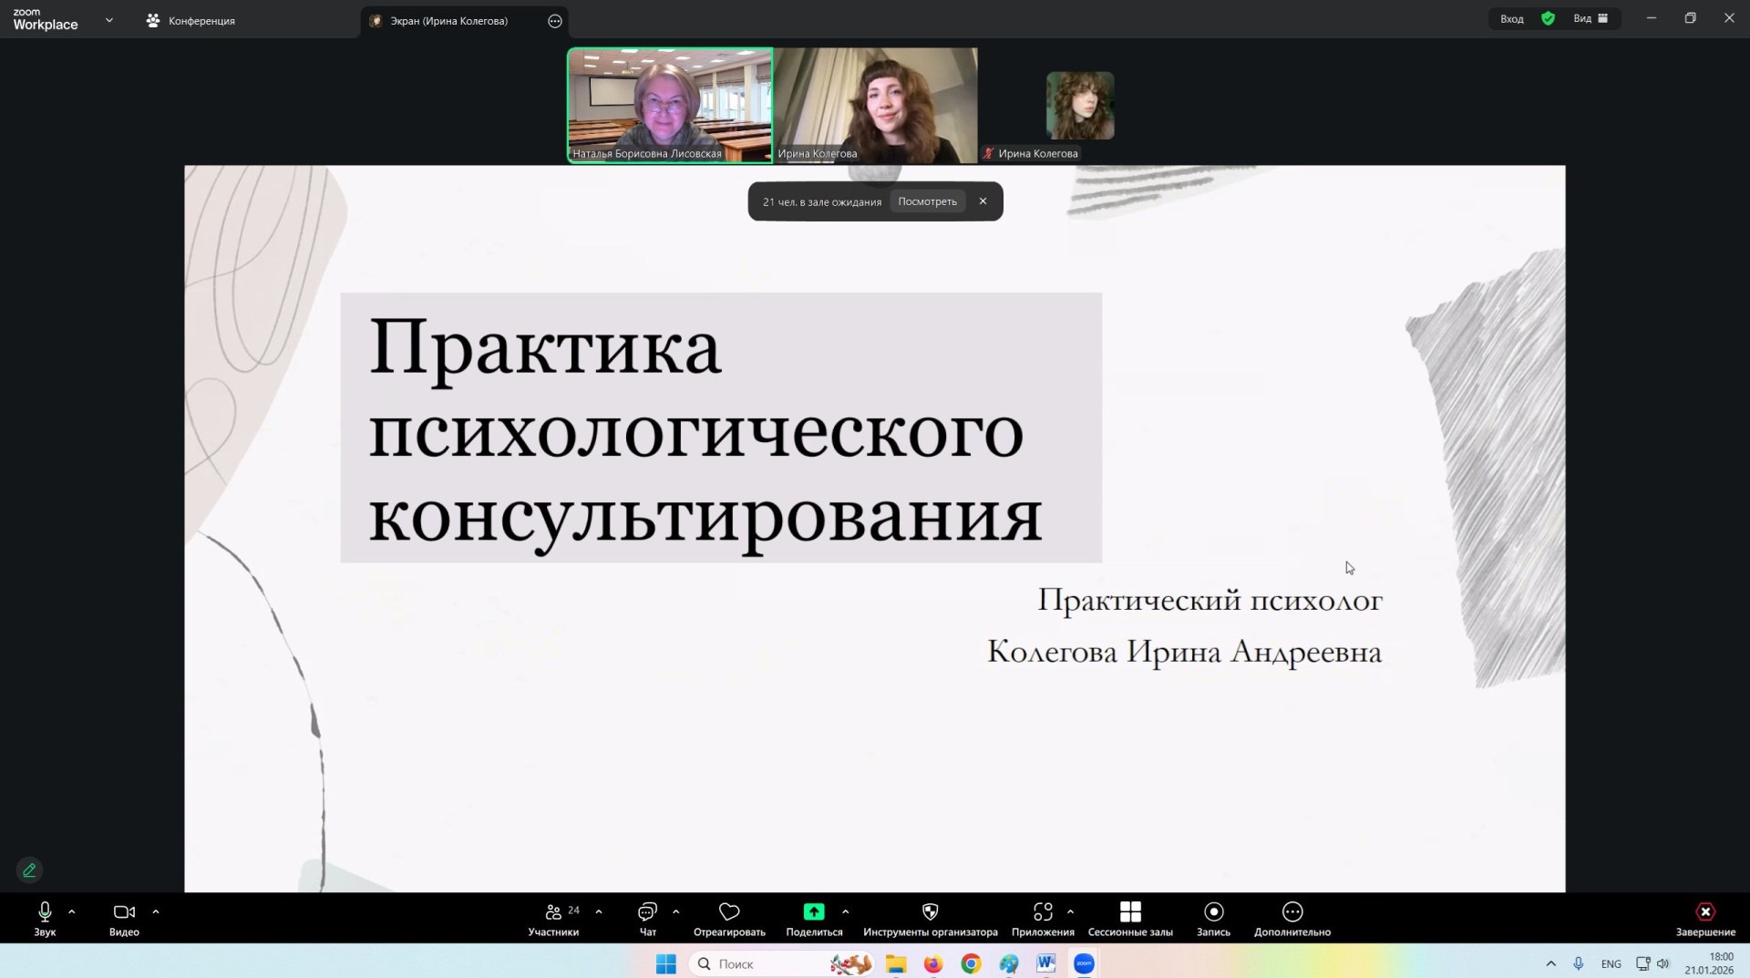The height and width of the screenshot is (978, 1750).
Task: Click the annotation pencil icon
Action: coord(29,870)
